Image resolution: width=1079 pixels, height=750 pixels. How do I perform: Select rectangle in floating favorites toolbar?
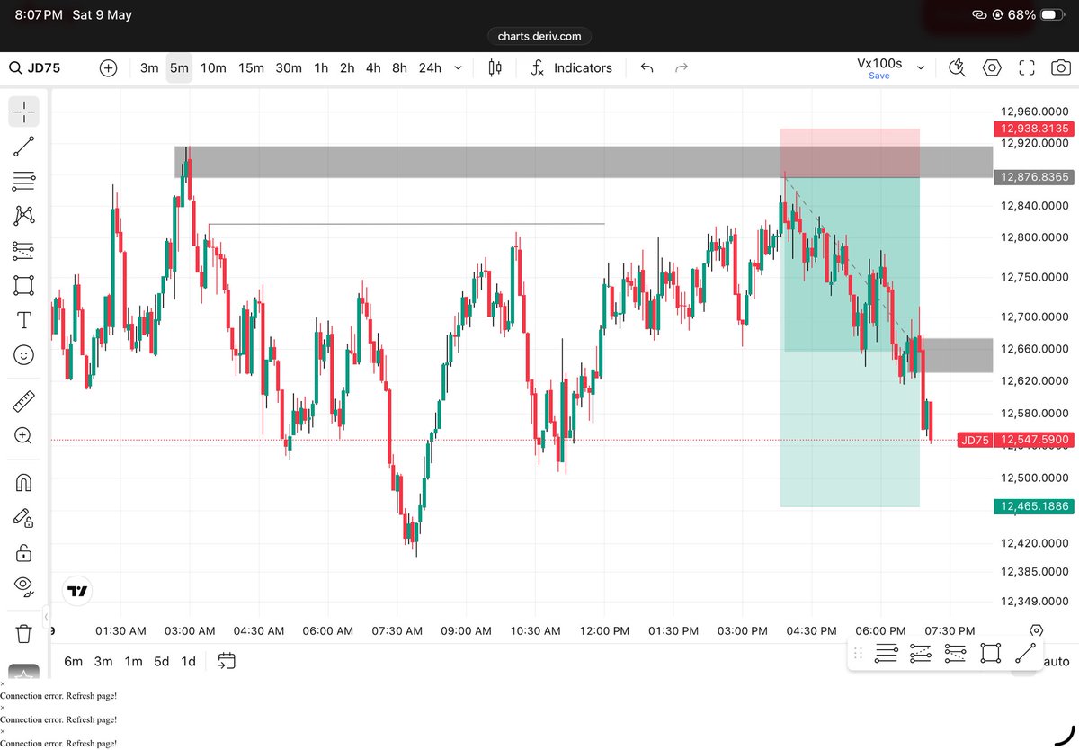click(990, 654)
